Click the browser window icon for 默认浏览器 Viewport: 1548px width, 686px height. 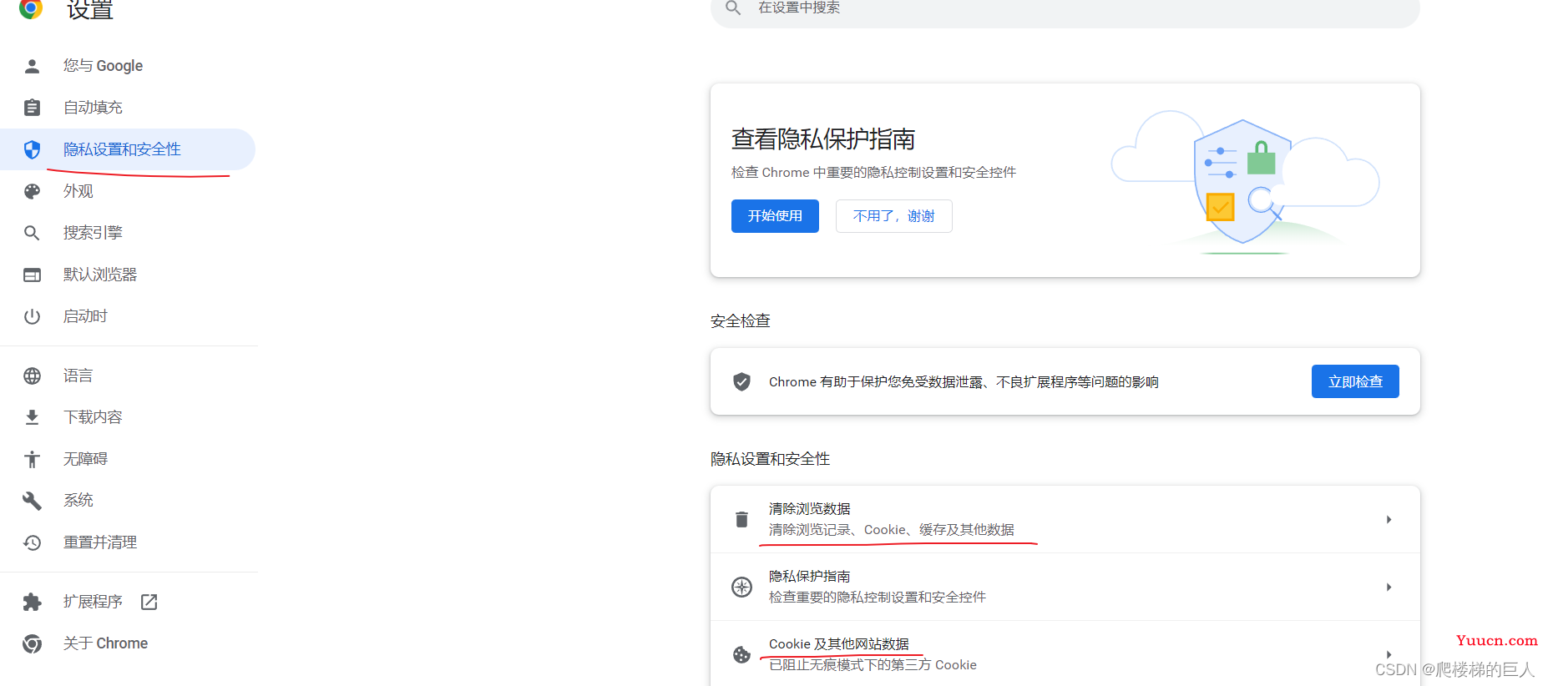click(x=32, y=275)
